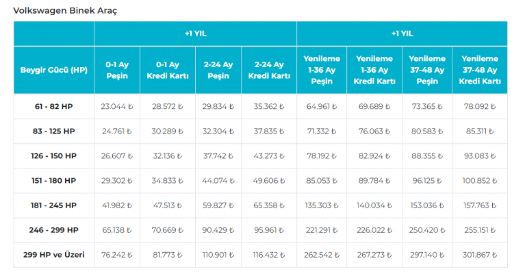Viewport: 525px width, 274px height.
Task: Select the 110.901 ₺ price cell
Action: click(x=218, y=255)
